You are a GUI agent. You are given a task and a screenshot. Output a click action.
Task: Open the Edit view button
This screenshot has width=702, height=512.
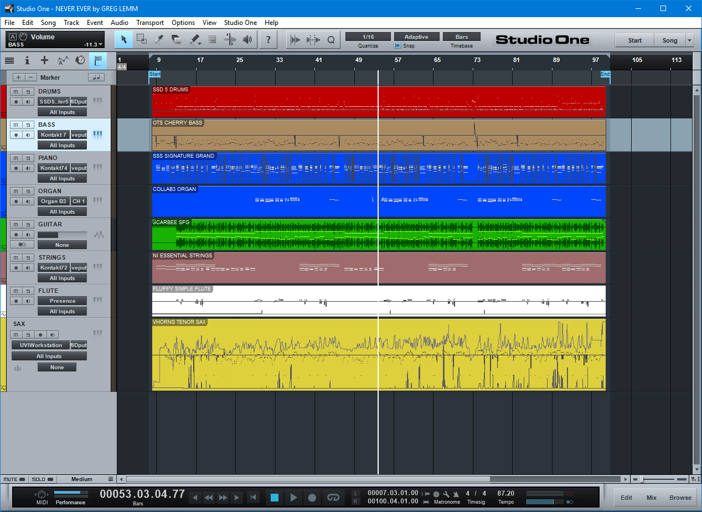[x=626, y=498]
